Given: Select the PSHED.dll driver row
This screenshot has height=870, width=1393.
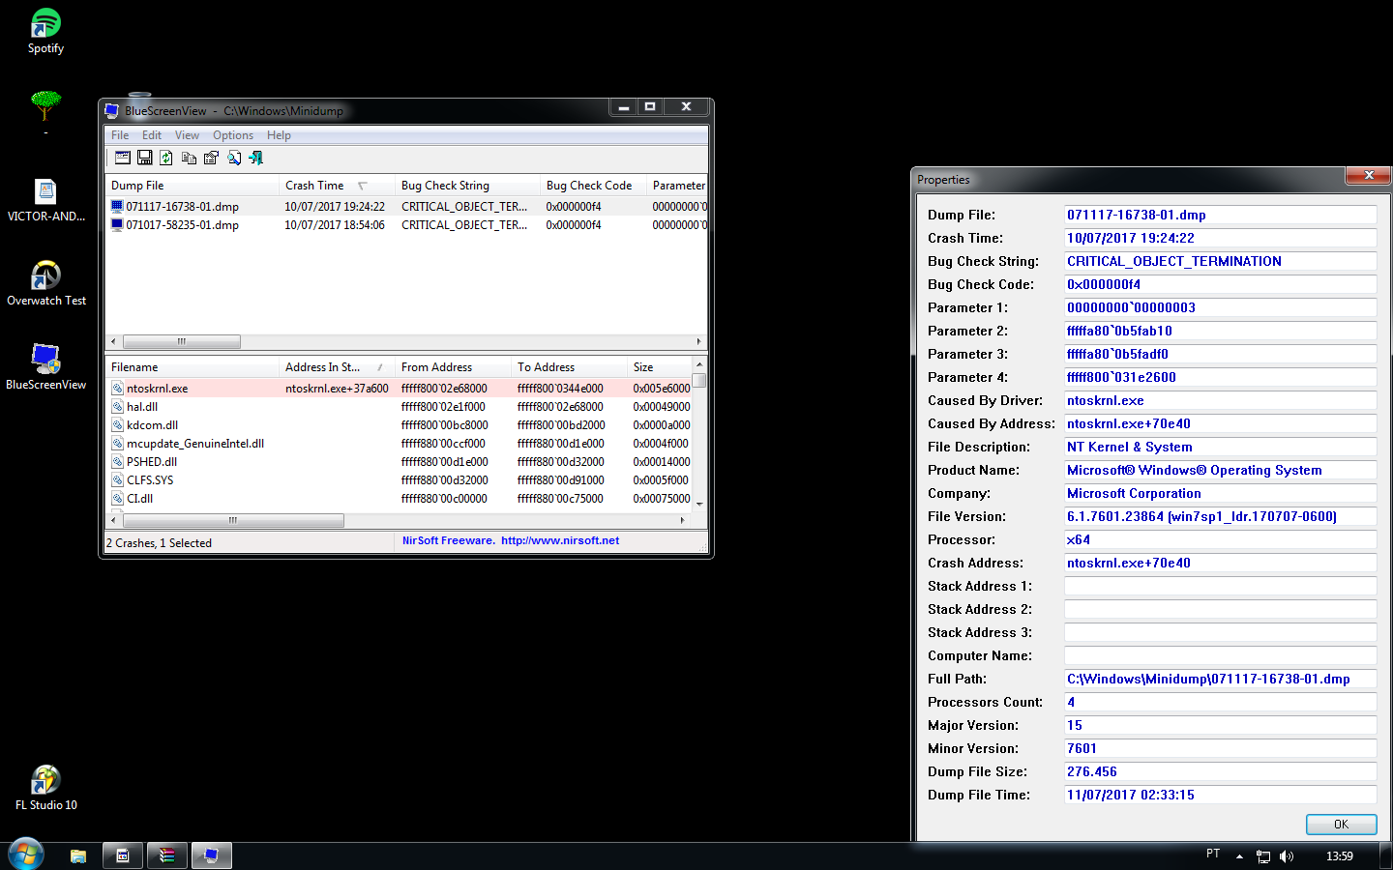Looking at the screenshot, I should click(400, 461).
